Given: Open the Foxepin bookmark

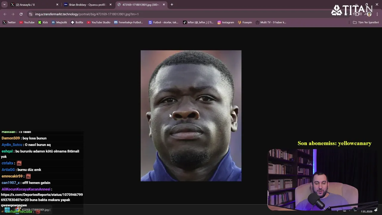Looking at the screenshot, I should pyautogui.click(x=245, y=22).
